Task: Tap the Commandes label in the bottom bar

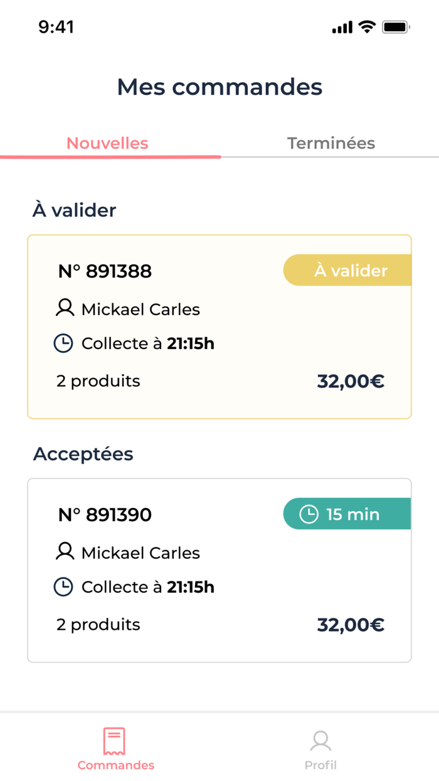Action: point(115,765)
